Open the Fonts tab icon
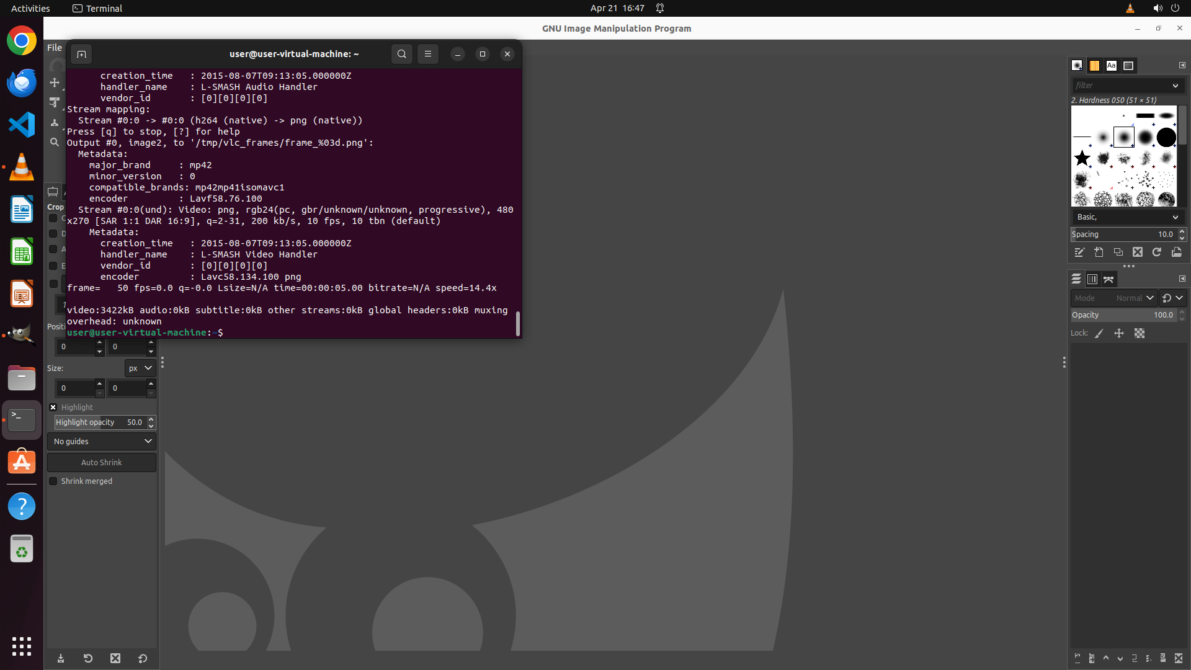The height and width of the screenshot is (670, 1191). click(1111, 65)
